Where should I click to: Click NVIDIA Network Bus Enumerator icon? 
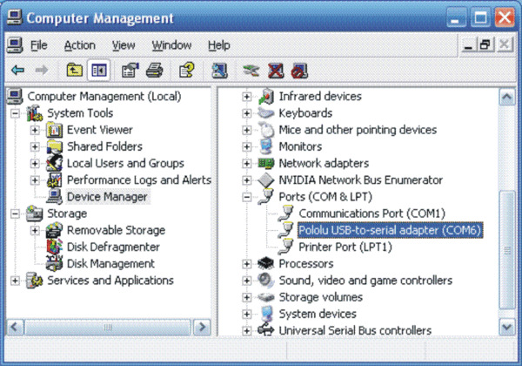[266, 180]
